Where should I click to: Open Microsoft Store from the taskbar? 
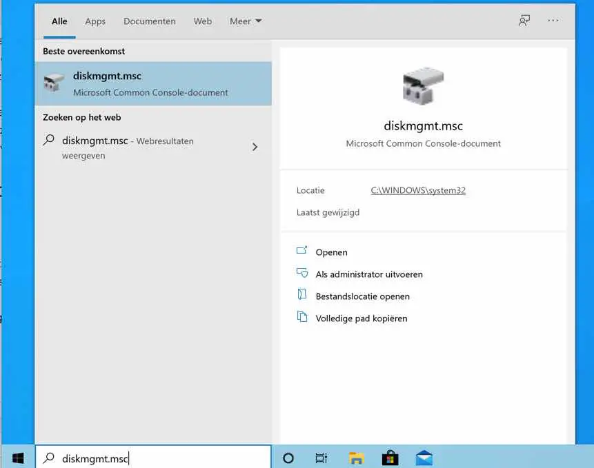(x=390, y=458)
